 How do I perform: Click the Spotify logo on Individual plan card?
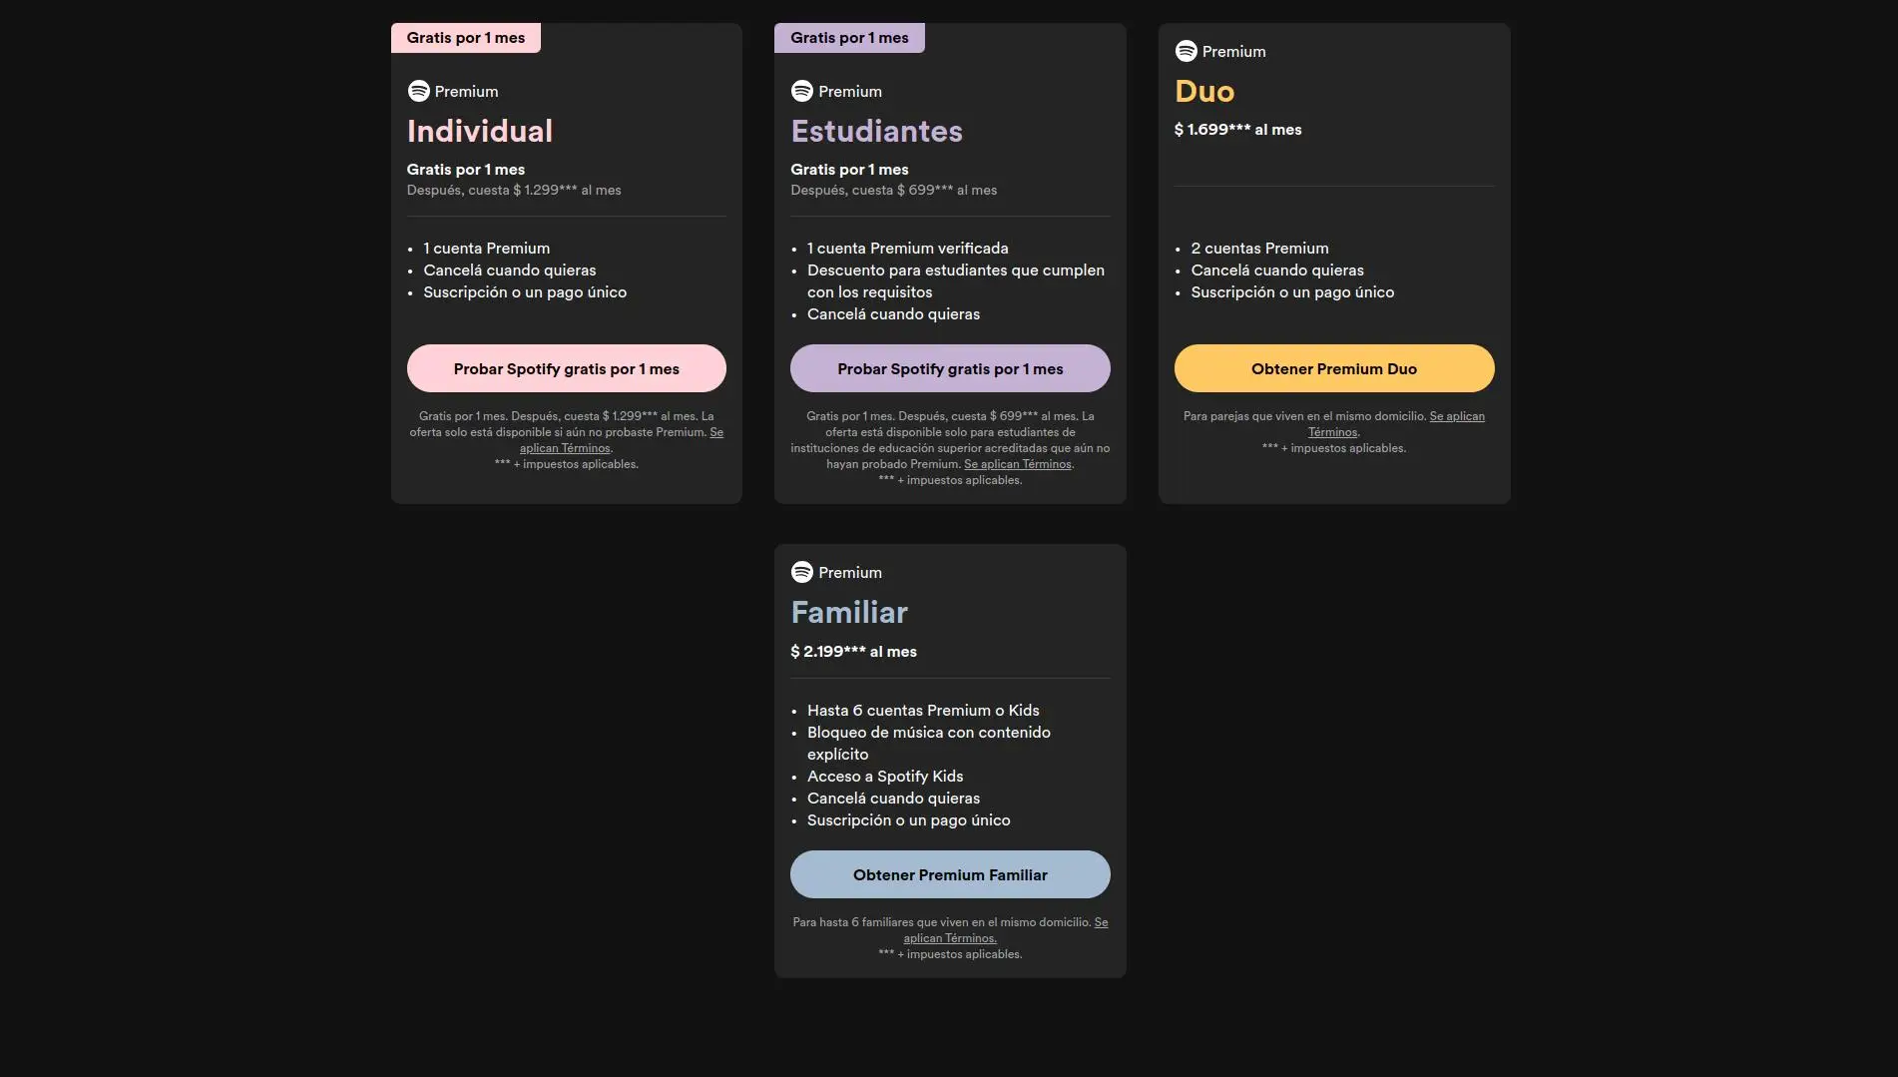click(x=418, y=91)
